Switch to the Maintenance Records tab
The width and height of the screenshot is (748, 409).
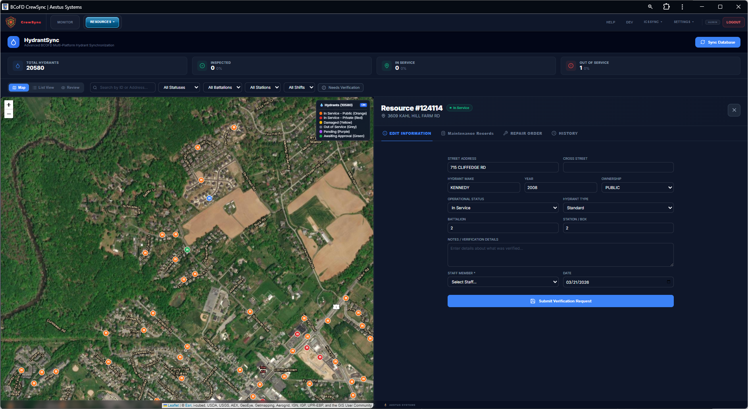pyautogui.click(x=467, y=134)
